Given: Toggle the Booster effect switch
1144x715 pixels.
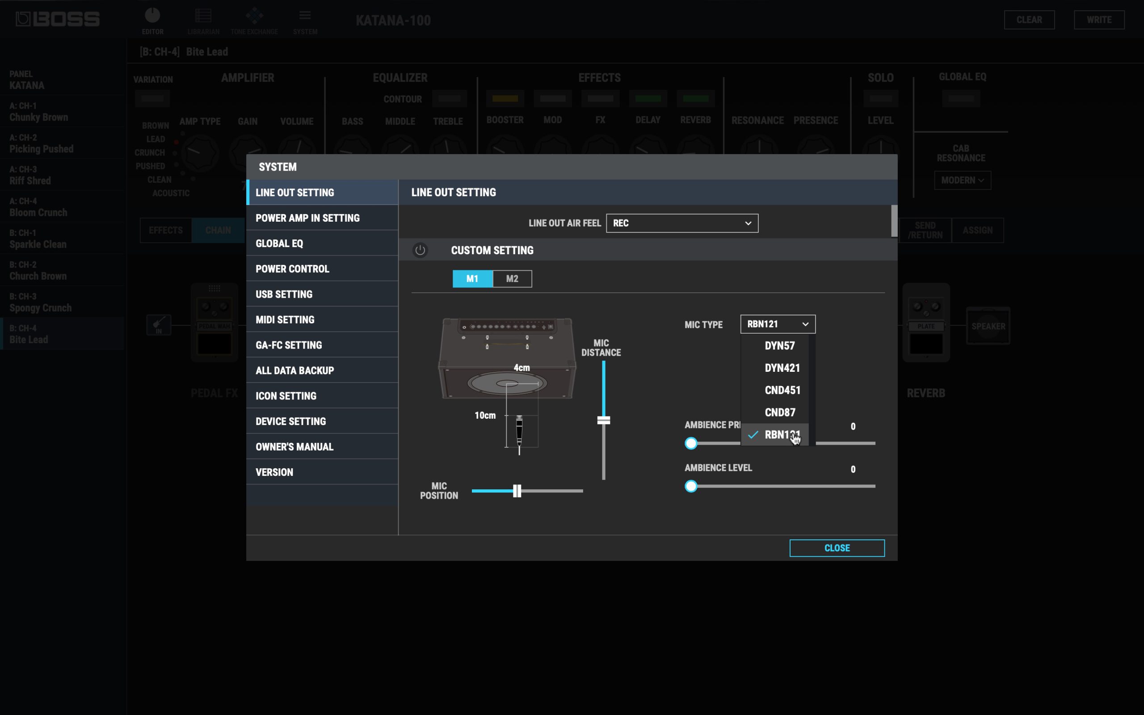Looking at the screenshot, I should (x=505, y=98).
